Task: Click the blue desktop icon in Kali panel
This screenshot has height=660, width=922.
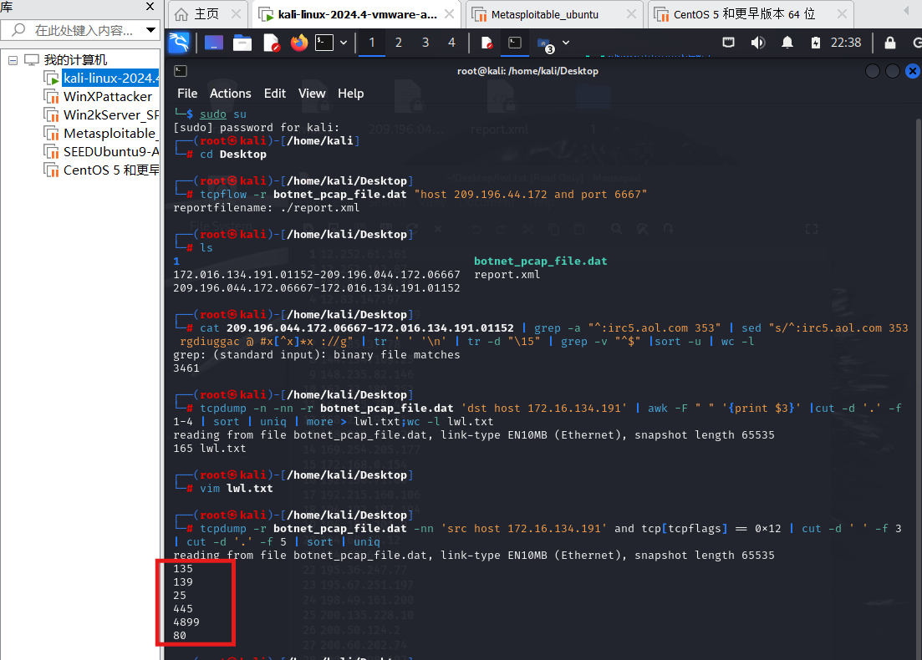Action: [213, 43]
